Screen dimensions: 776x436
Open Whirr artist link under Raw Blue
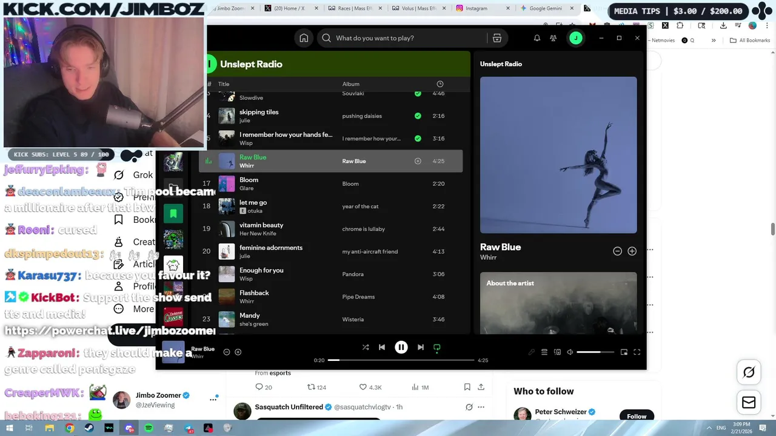point(488,257)
